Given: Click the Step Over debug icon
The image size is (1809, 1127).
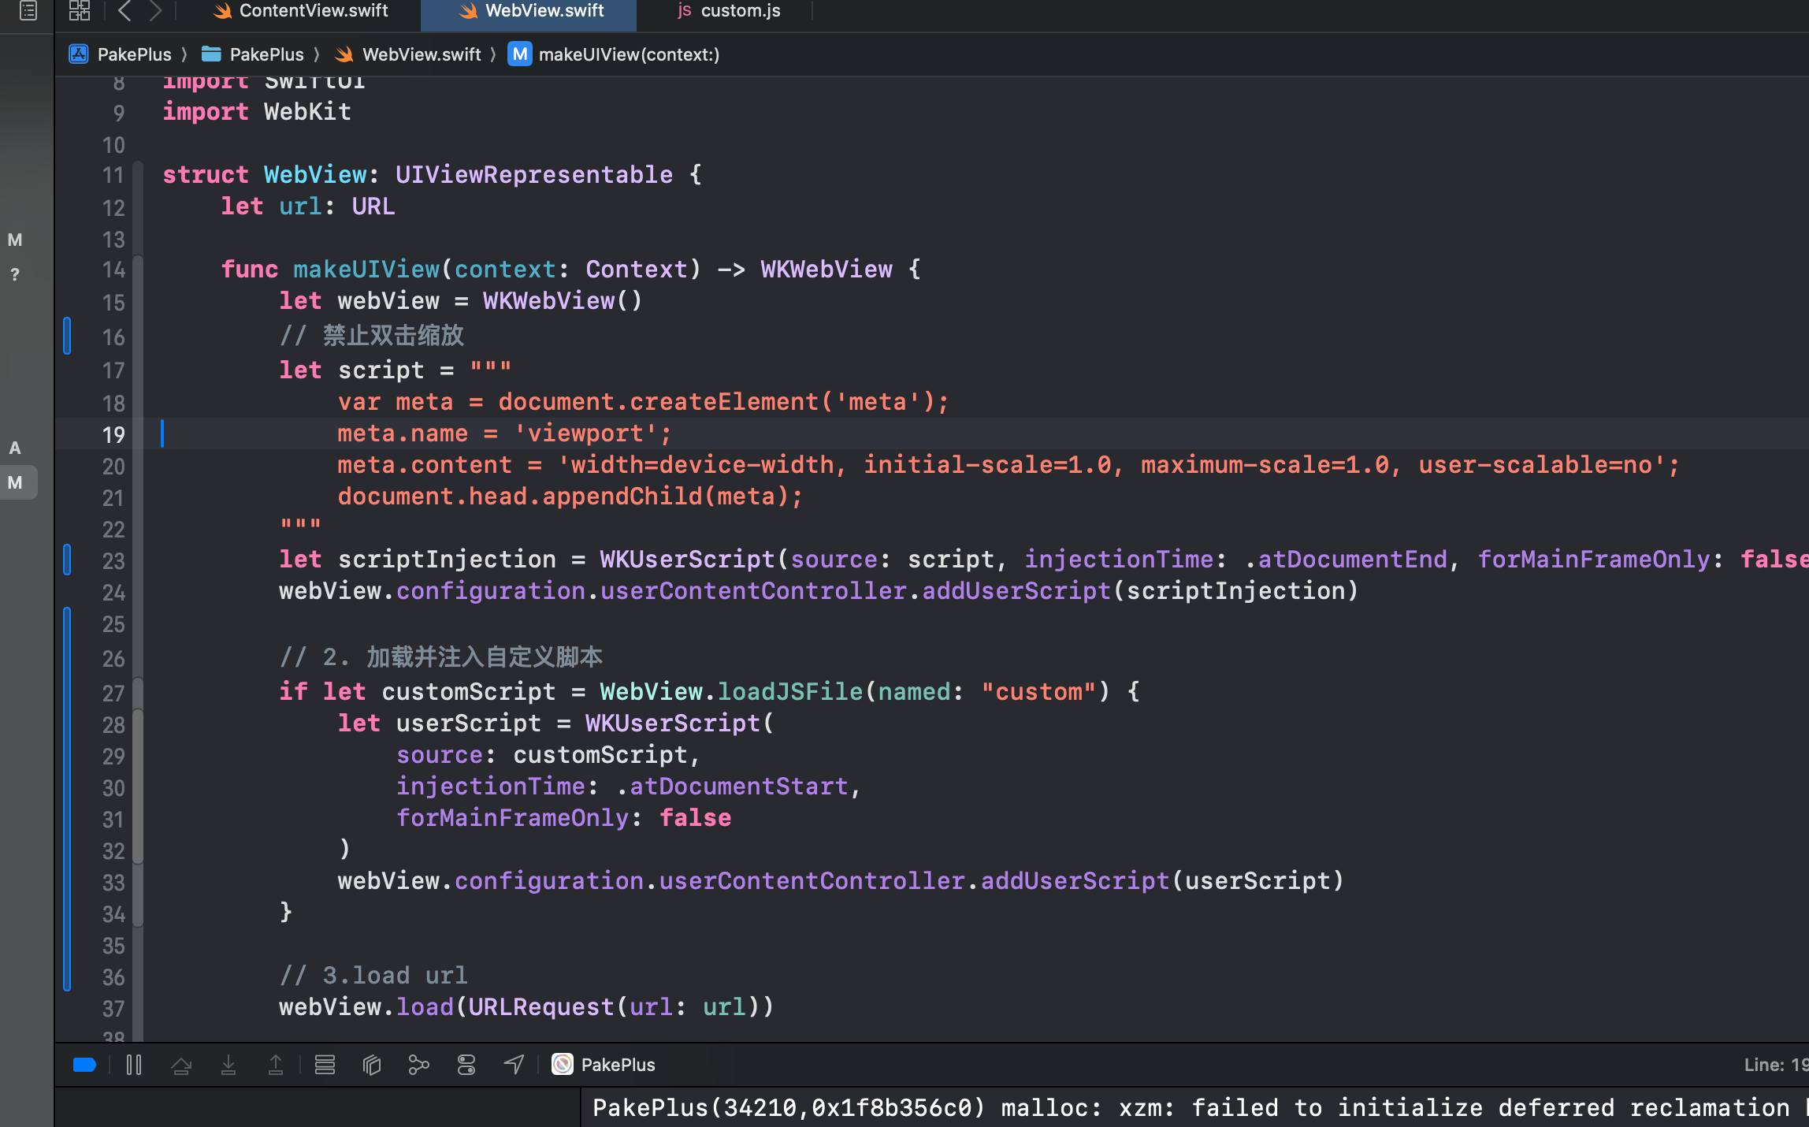Looking at the screenshot, I should [x=181, y=1066].
